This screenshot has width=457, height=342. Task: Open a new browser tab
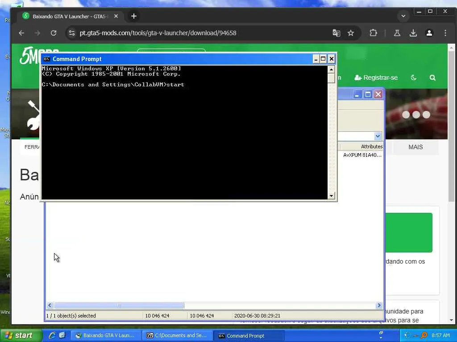coord(134,16)
